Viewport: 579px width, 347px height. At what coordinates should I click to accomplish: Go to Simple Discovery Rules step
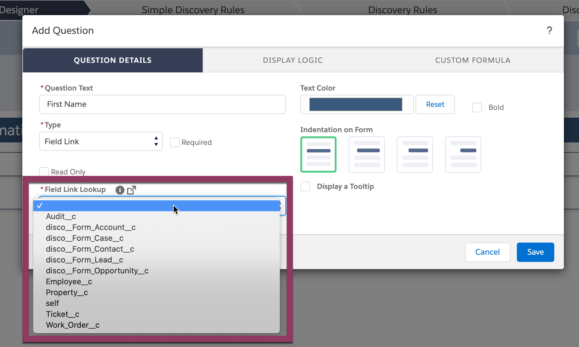pyautogui.click(x=193, y=10)
